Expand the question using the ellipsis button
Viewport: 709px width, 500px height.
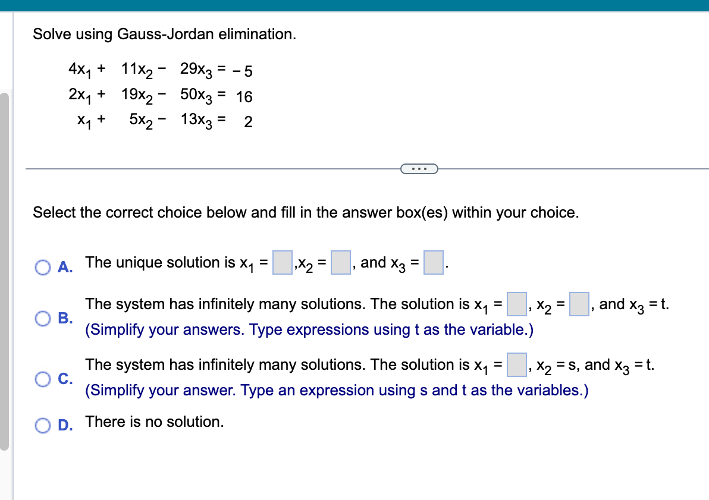pyautogui.click(x=420, y=169)
